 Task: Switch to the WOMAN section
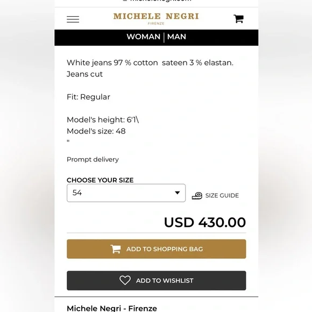pyautogui.click(x=144, y=37)
